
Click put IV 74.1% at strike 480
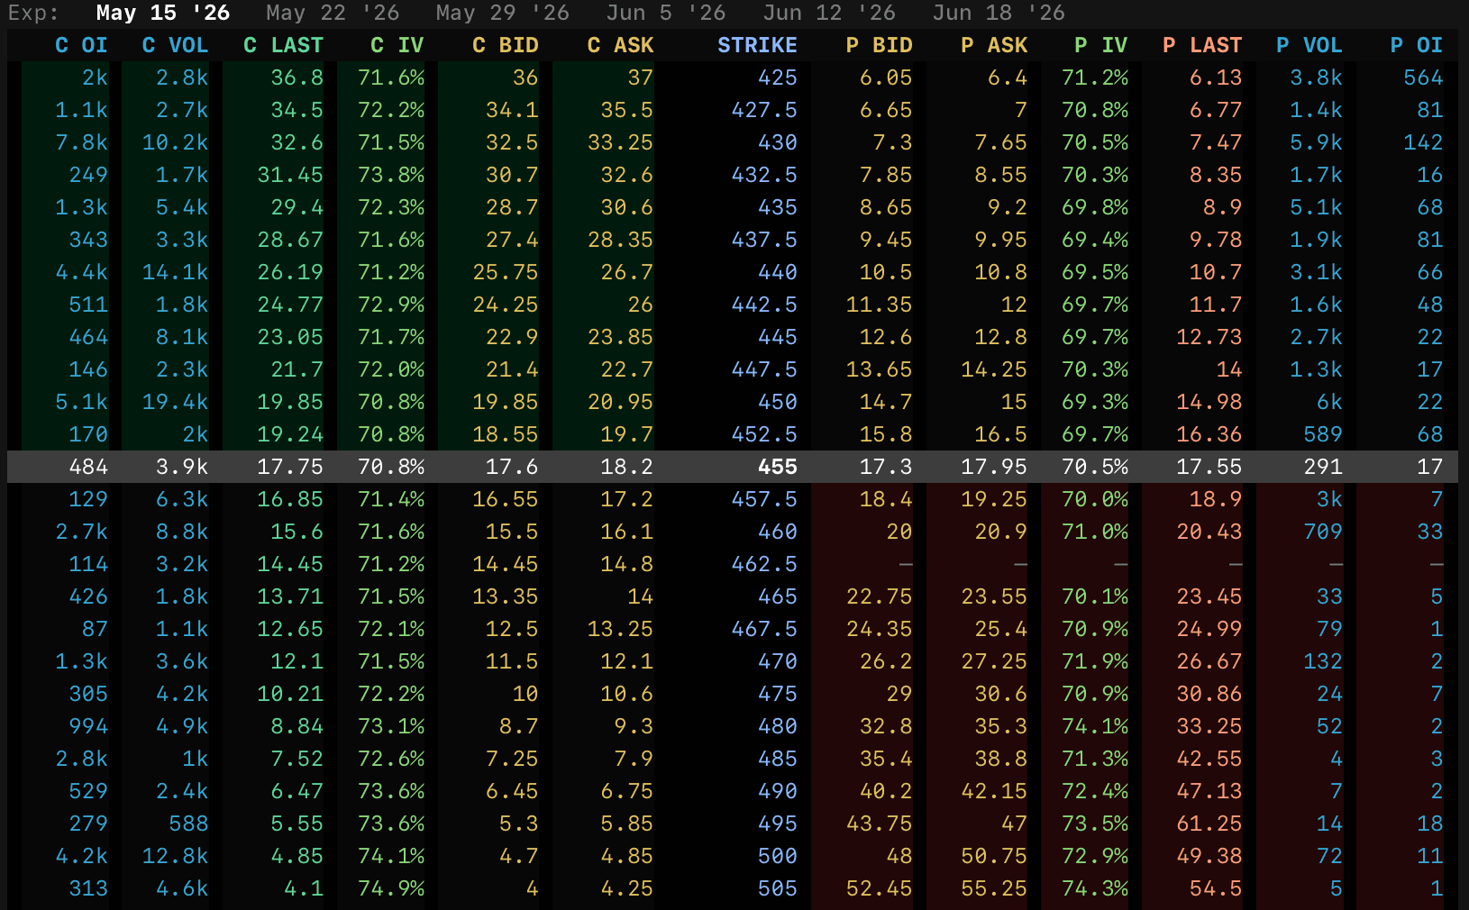[x=1094, y=726]
